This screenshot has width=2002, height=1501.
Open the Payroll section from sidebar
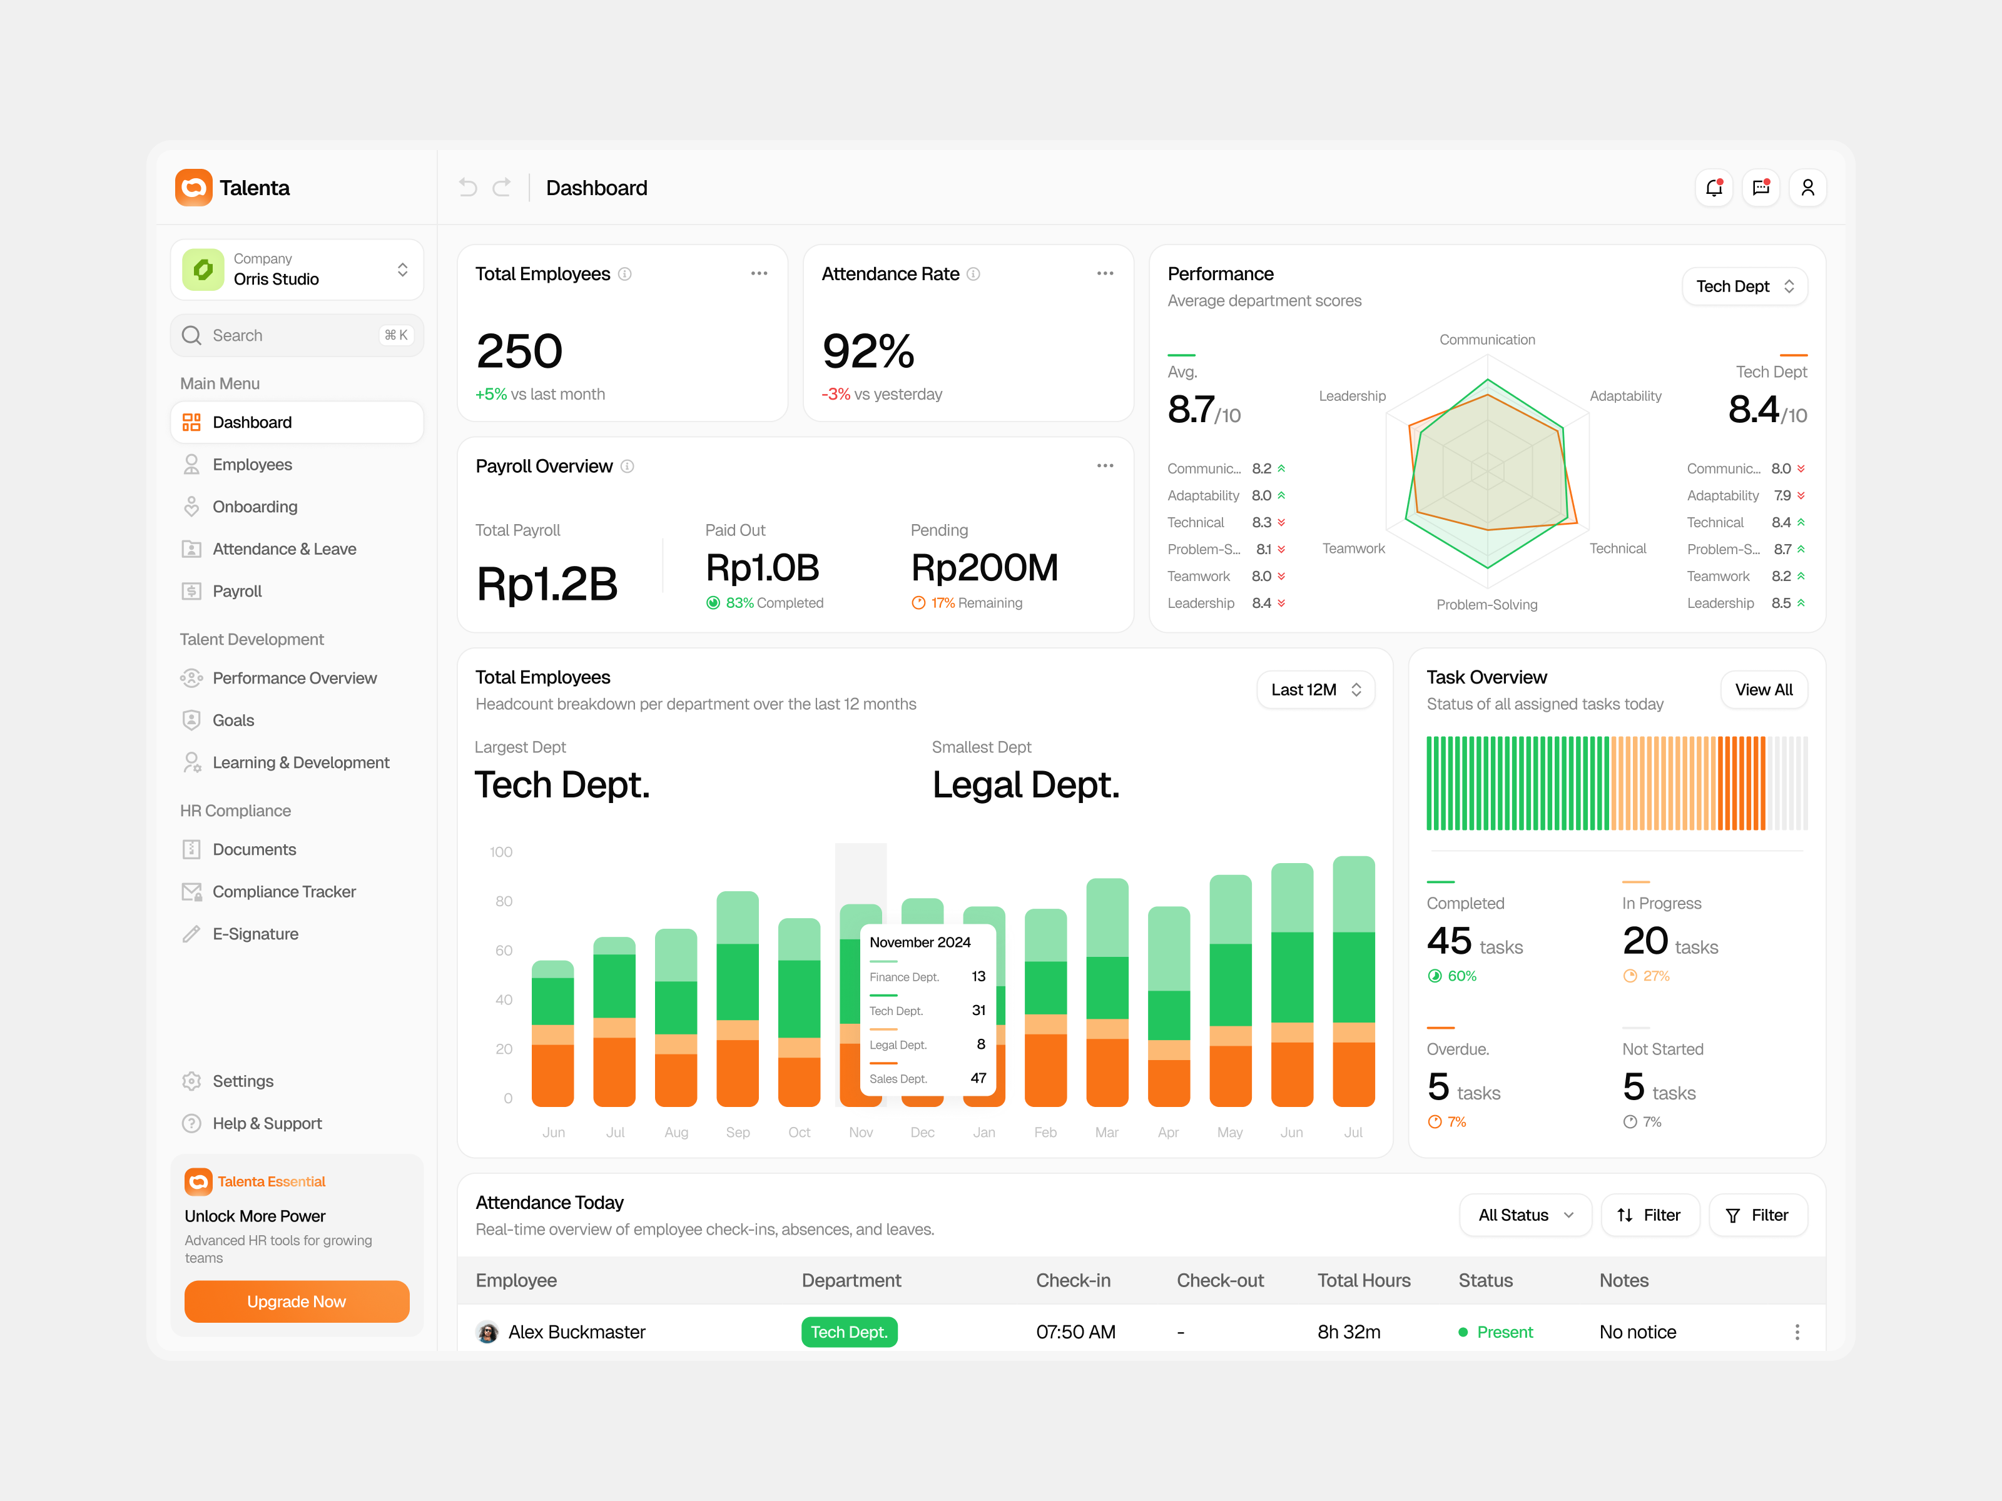pos(236,591)
